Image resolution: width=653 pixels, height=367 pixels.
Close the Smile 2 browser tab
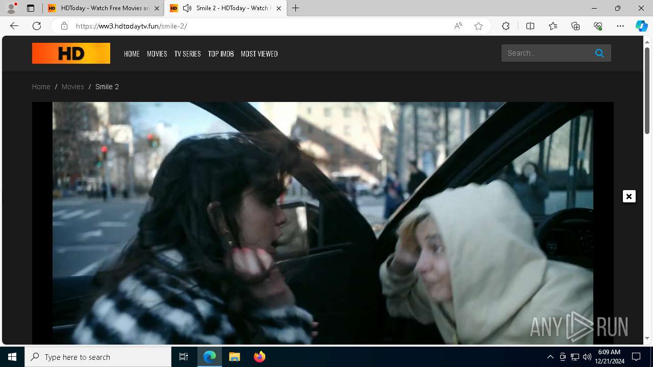click(x=279, y=8)
